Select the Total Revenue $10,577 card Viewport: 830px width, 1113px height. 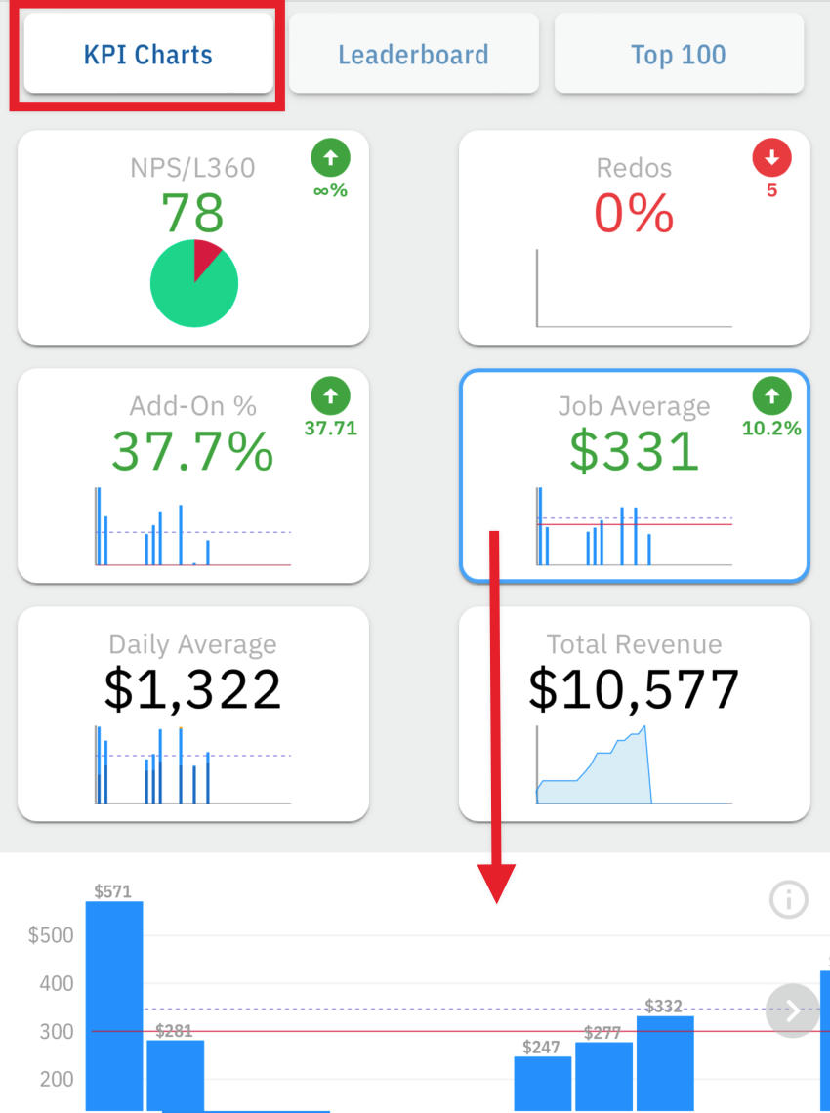tap(635, 714)
